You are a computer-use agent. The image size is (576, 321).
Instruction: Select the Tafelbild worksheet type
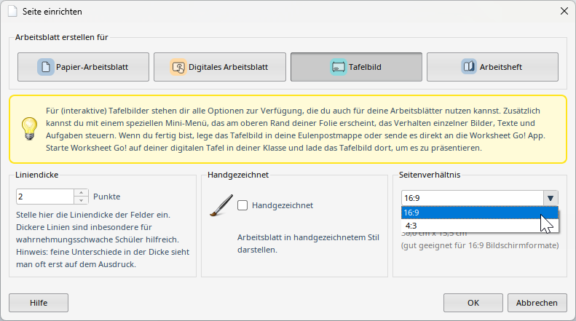tap(356, 67)
